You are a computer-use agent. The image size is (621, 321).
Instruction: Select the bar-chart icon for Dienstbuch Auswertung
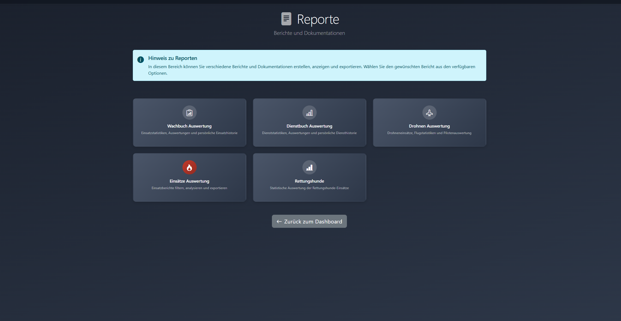(x=309, y=112)
